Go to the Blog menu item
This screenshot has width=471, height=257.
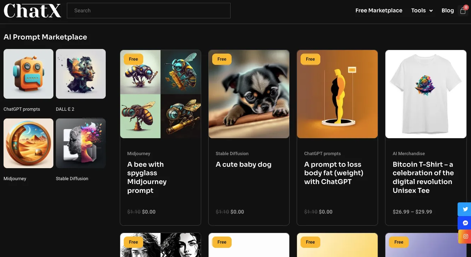coord(447,11)
